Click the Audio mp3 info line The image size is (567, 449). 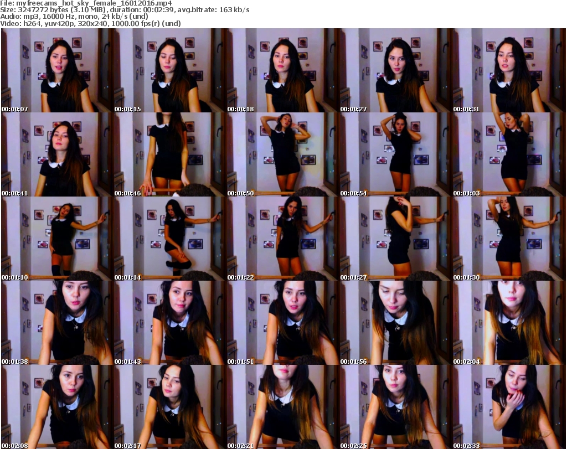74,17
